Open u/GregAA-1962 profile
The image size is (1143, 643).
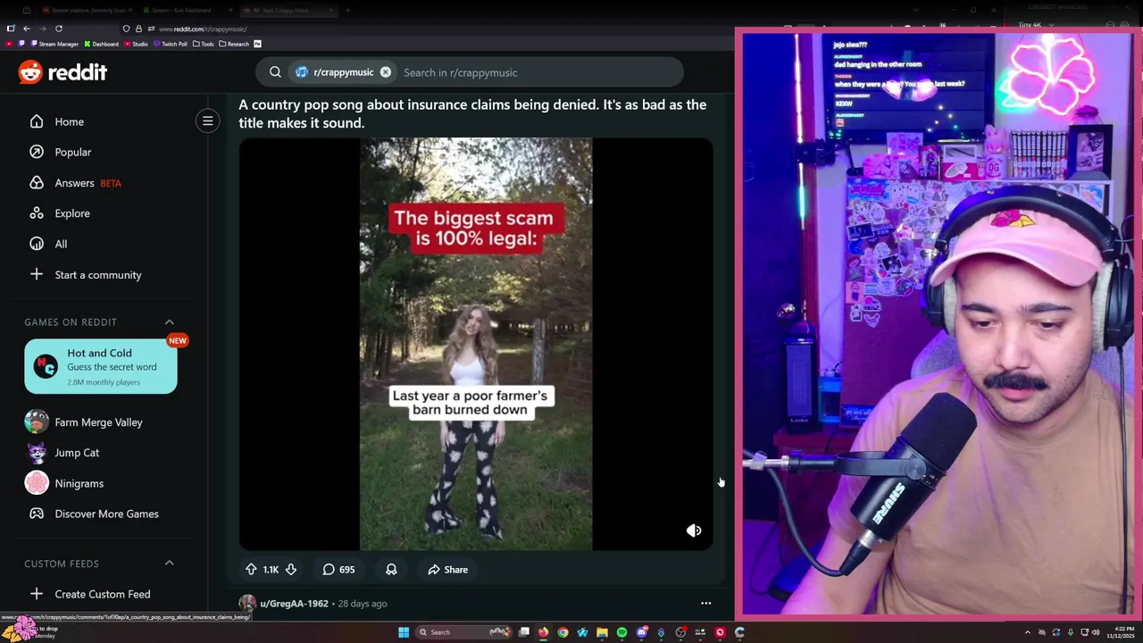point(294,604)
